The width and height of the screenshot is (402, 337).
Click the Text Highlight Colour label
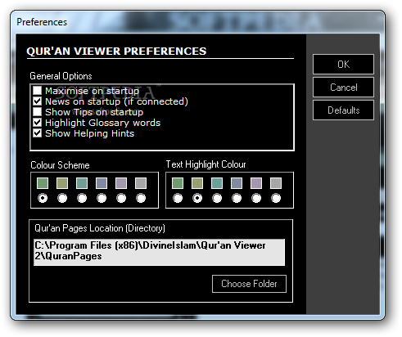click(x=206, y=164)
